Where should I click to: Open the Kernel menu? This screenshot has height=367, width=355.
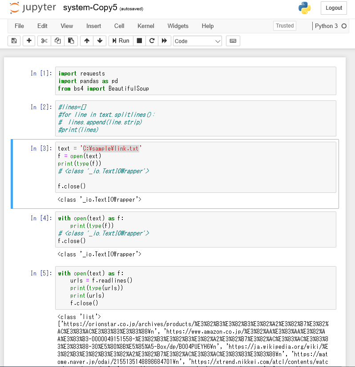click(x=146, y=26)
